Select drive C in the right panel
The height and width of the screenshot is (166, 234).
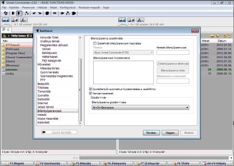(x=122, y=20)
